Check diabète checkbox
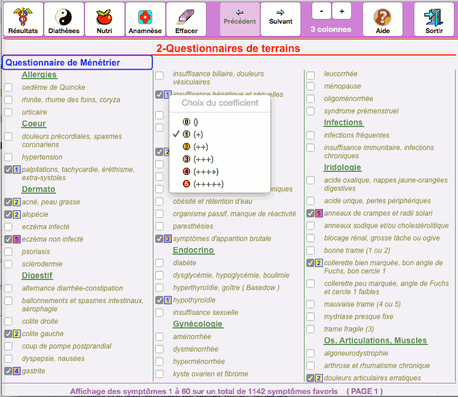This screenshot has height=397, width=458. (x=159, y=263)
